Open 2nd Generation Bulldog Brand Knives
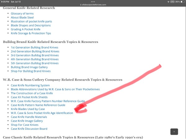 [35, 51]
